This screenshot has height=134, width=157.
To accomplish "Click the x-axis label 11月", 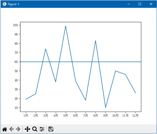I will pos(125,115).
